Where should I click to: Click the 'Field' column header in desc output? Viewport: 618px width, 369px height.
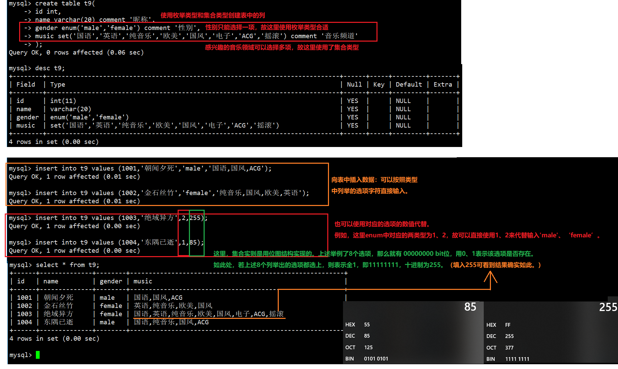pyautogui.click(x=26, y=85)
